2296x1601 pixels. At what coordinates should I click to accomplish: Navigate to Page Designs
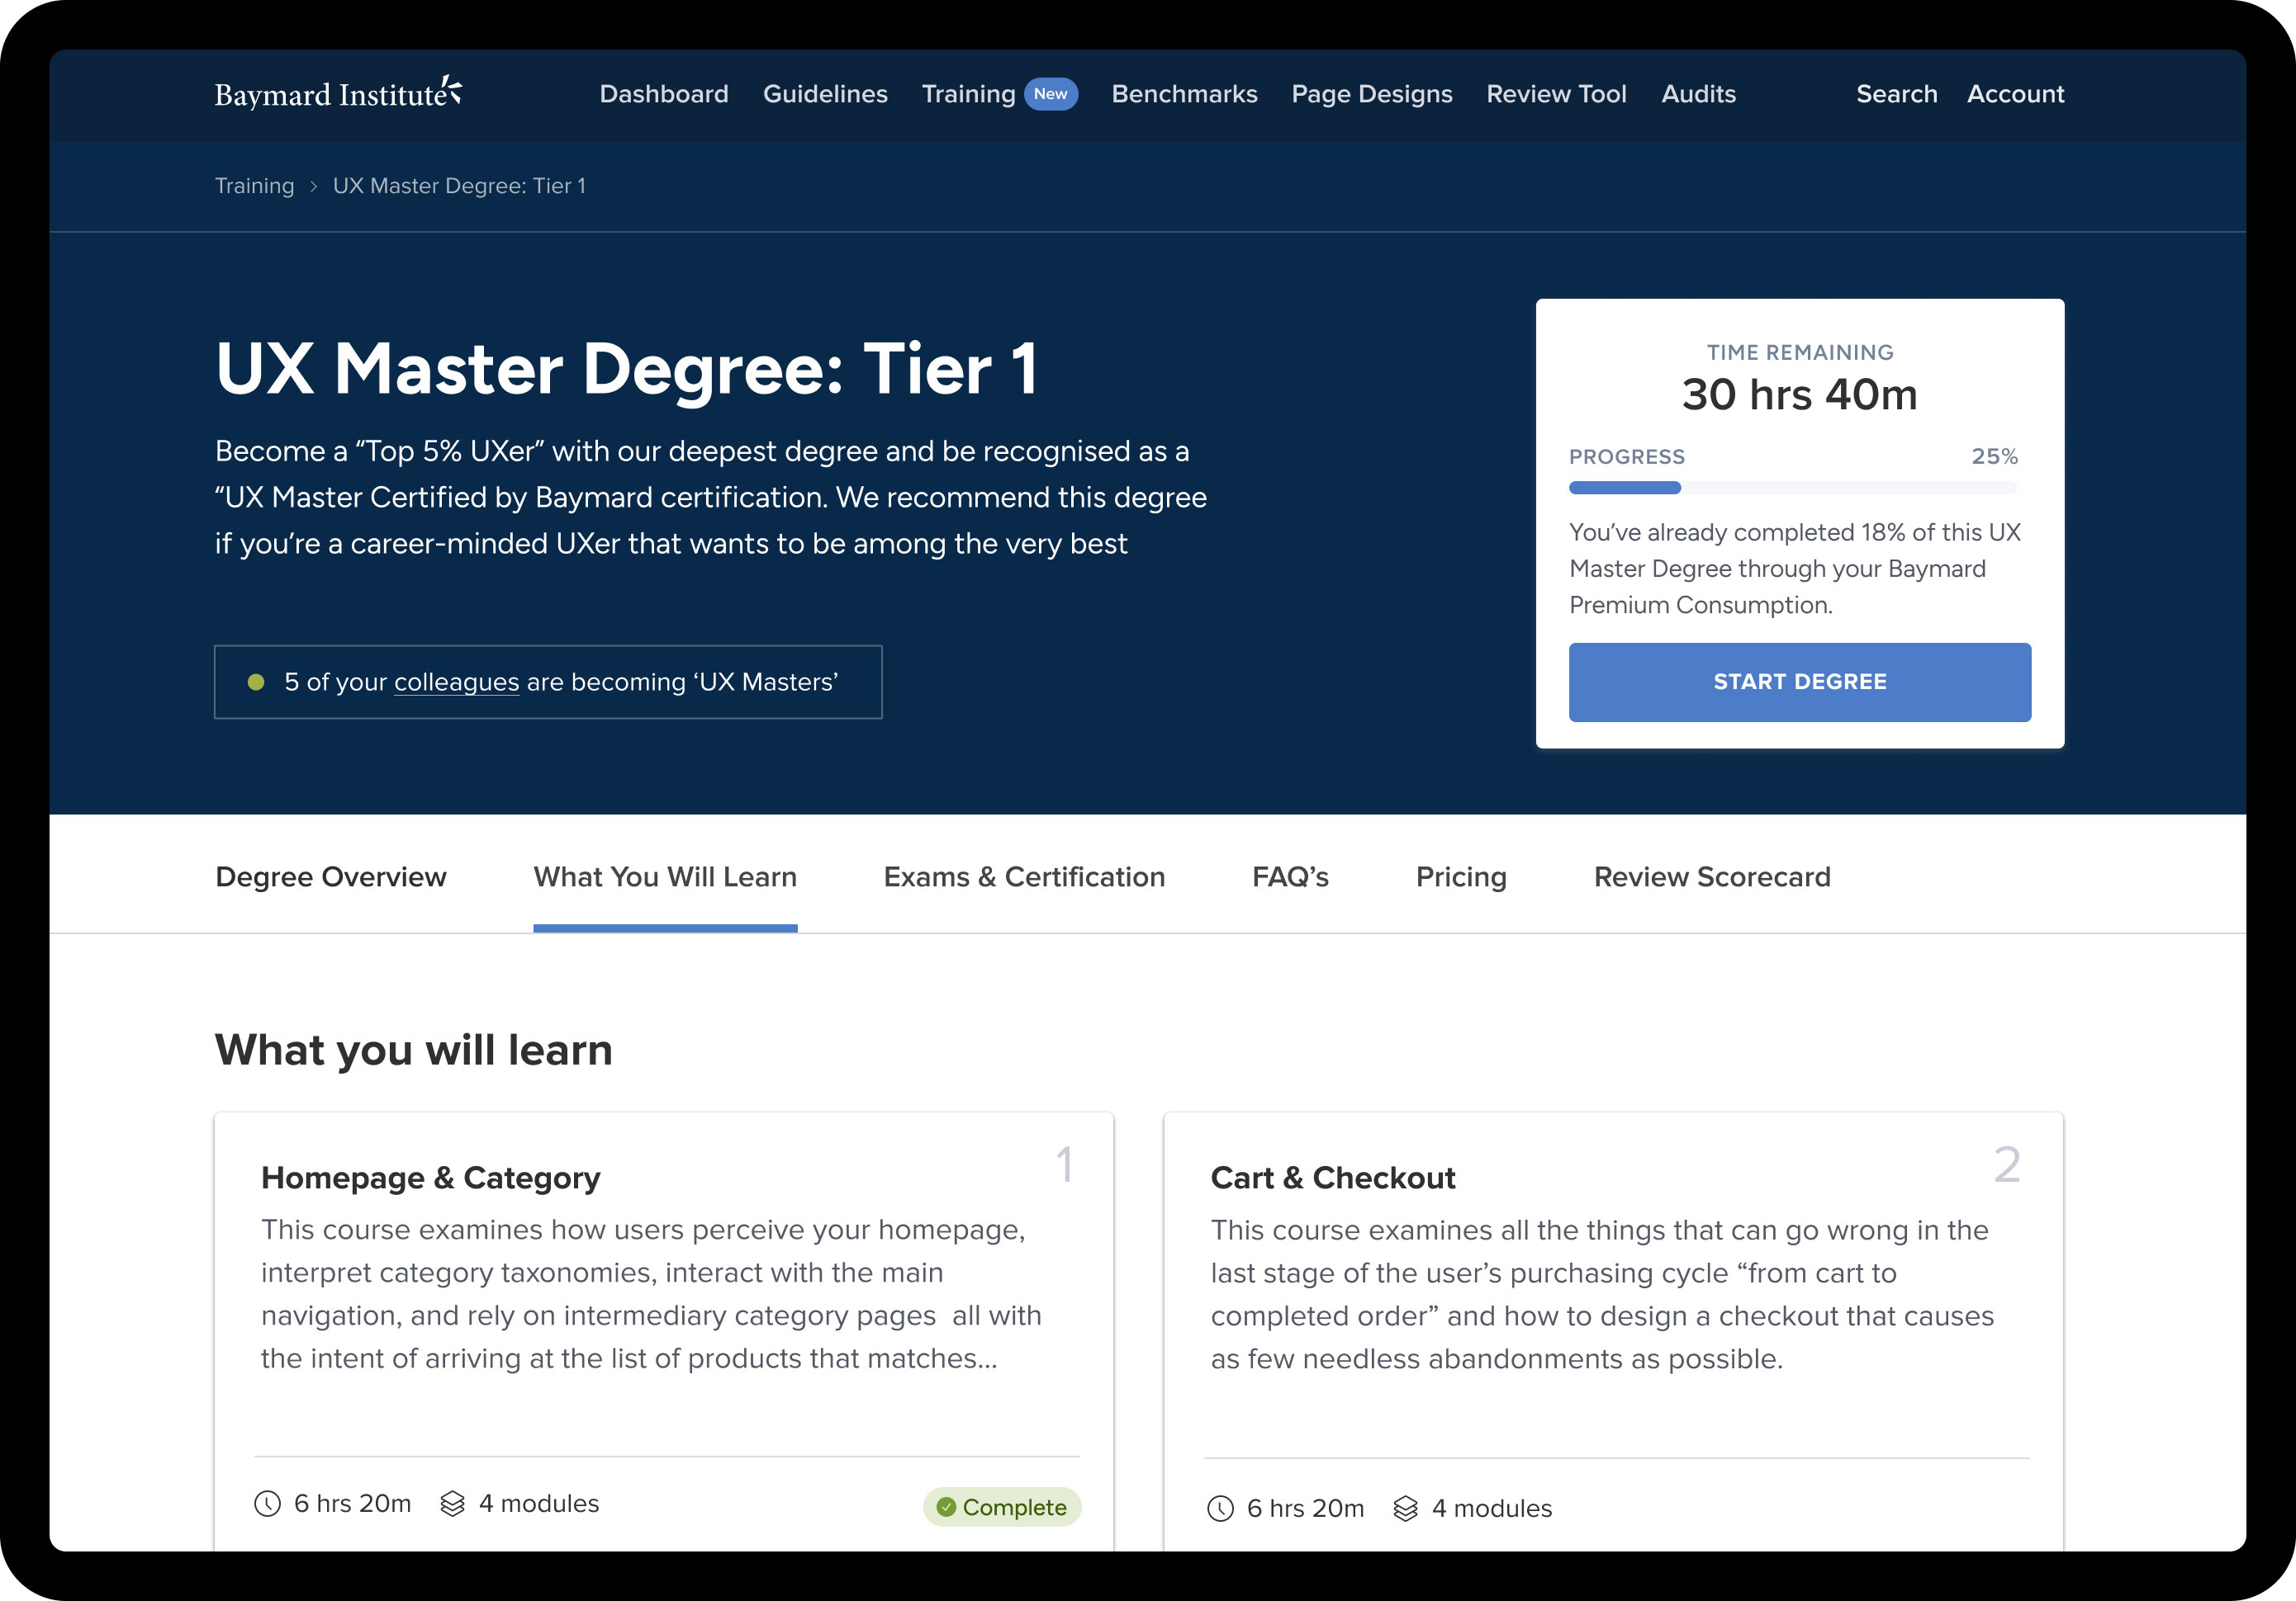(1371, 94)
